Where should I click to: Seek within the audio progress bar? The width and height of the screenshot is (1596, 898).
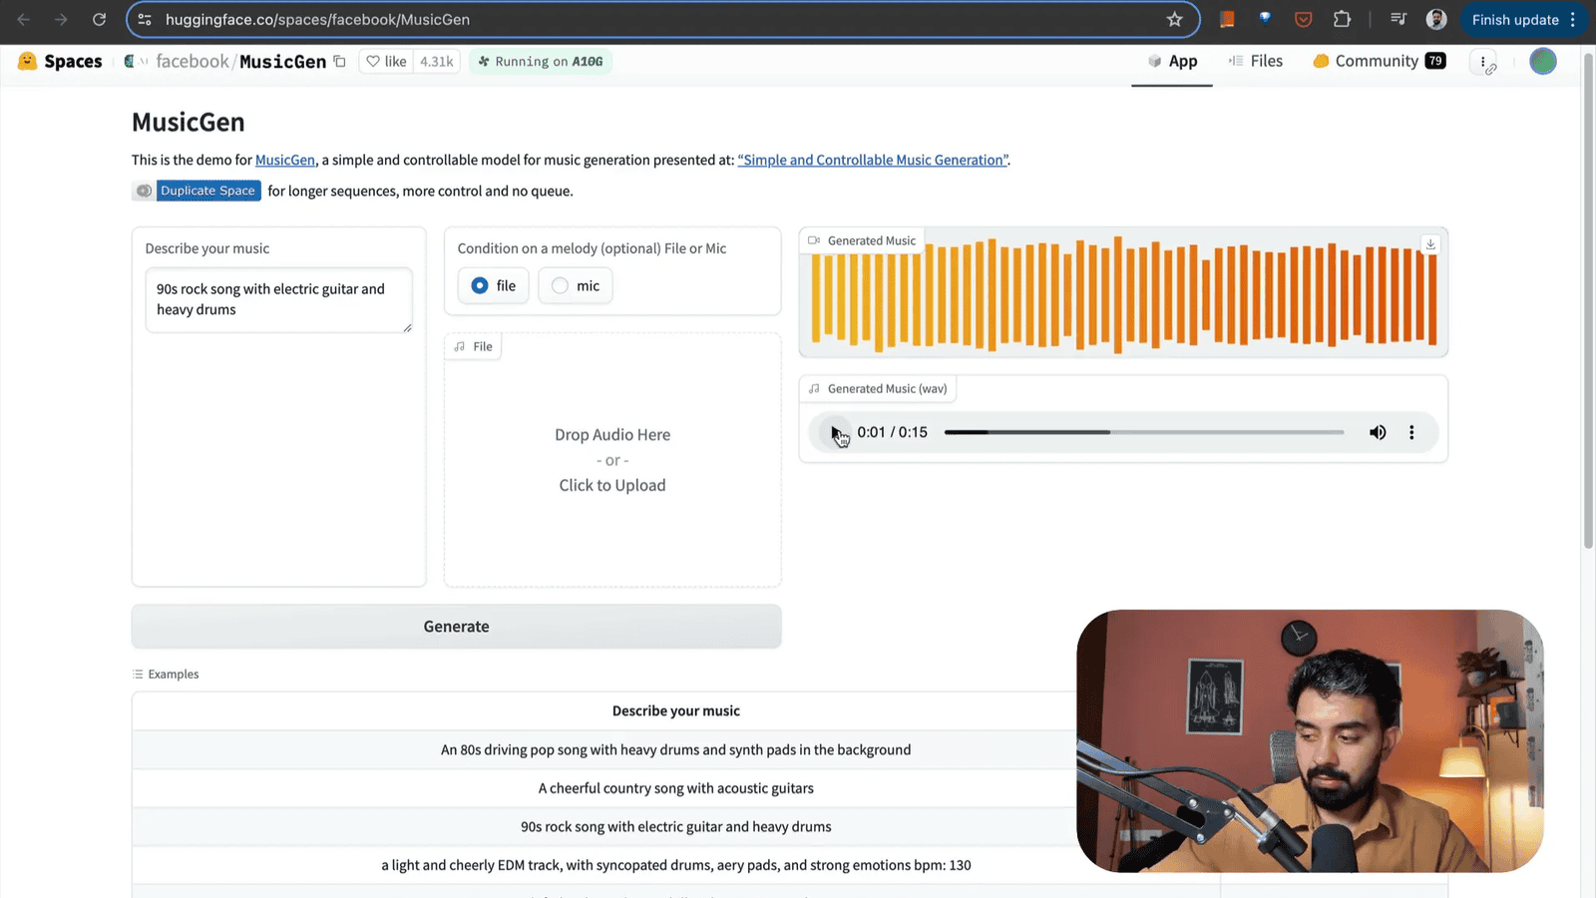click(x=1143, y=432)
